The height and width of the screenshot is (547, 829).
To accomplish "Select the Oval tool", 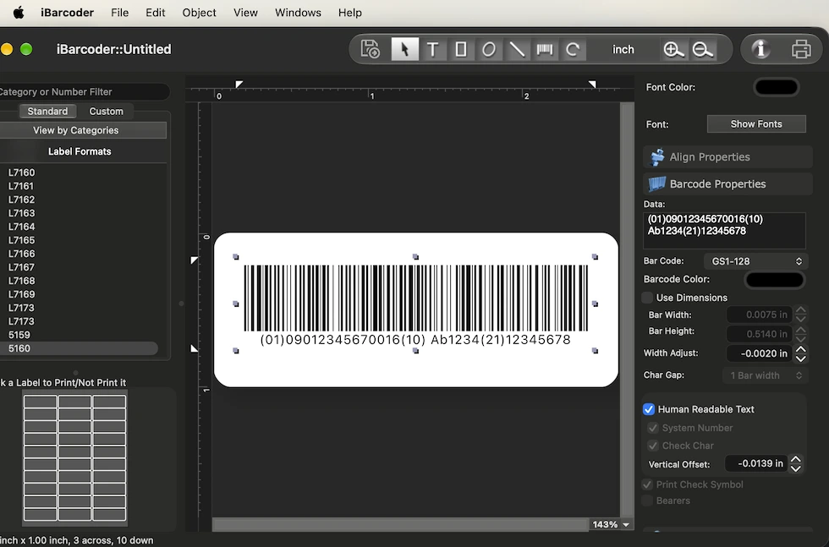I will click(489, 49).
